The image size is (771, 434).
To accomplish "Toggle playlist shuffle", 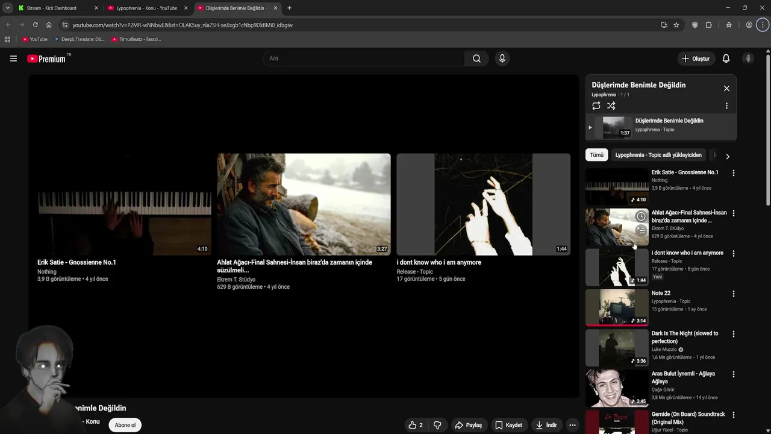I will (x=611, y=105).
